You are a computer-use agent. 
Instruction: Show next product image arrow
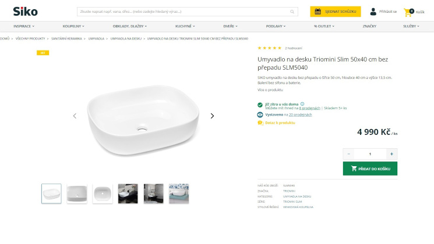(x=212, y=116)
